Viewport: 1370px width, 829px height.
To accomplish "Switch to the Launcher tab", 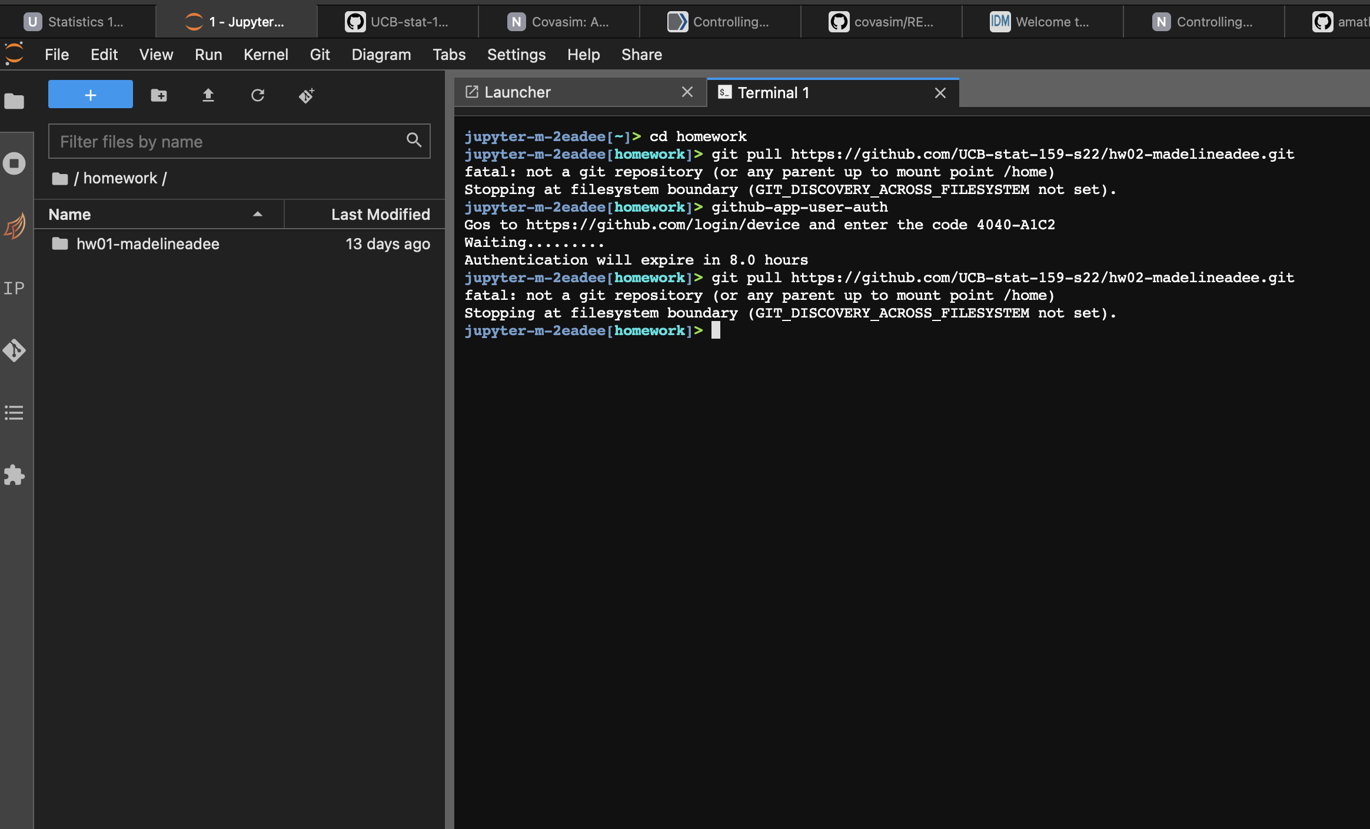I will point(517,92).
